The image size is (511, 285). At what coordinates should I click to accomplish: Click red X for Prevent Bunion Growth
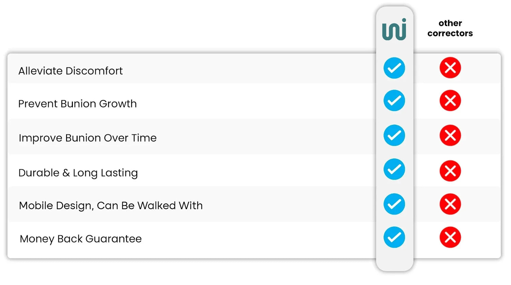click(x=450, y=101)
